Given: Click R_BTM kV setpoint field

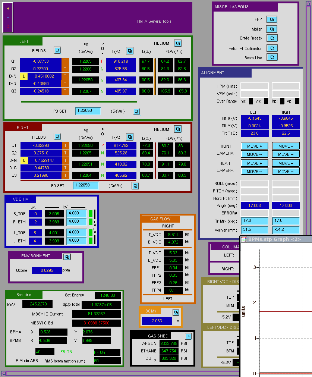Looking at the screenshot, I should (76, 222).
